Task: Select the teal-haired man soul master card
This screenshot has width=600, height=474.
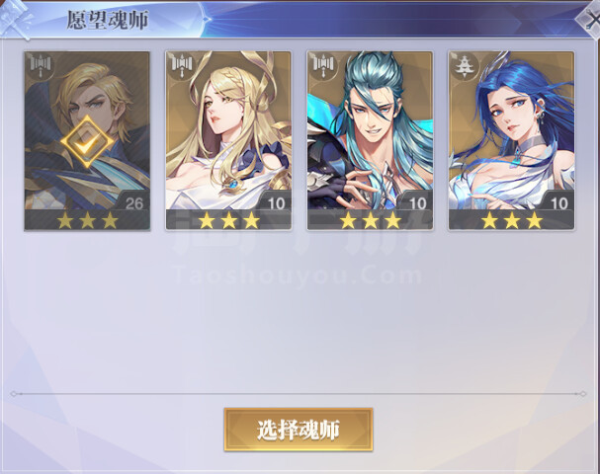Action: pos(370,140)
